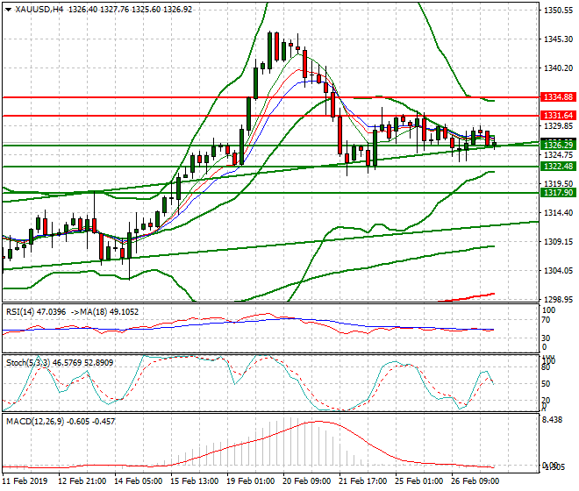Click the green 1317.90 support price label

coord(558,193)
